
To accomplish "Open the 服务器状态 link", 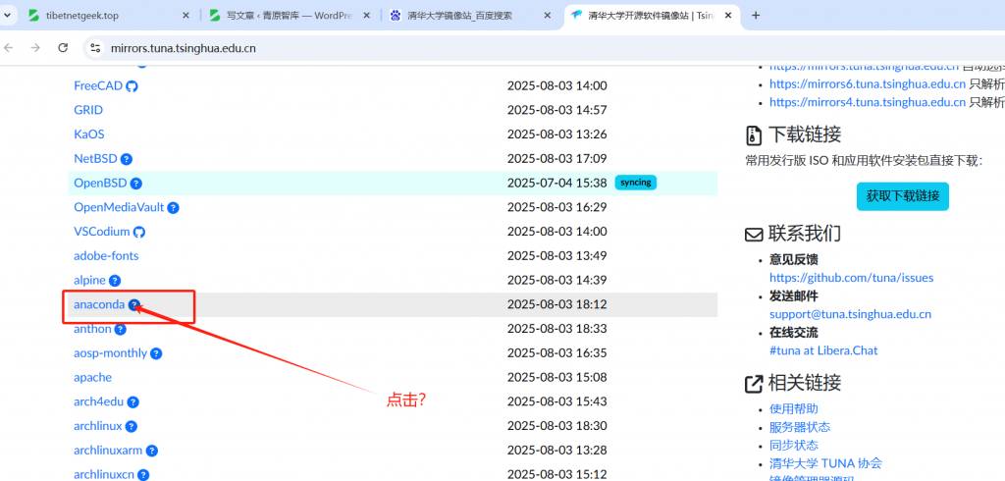I will [800, 427].
